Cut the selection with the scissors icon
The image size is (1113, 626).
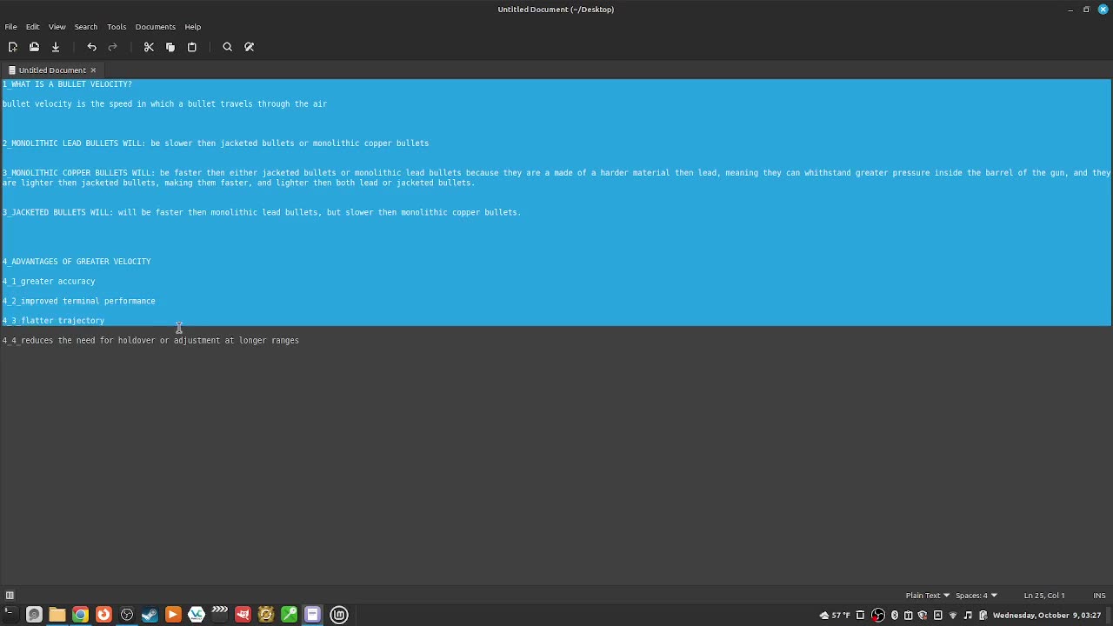149,47
